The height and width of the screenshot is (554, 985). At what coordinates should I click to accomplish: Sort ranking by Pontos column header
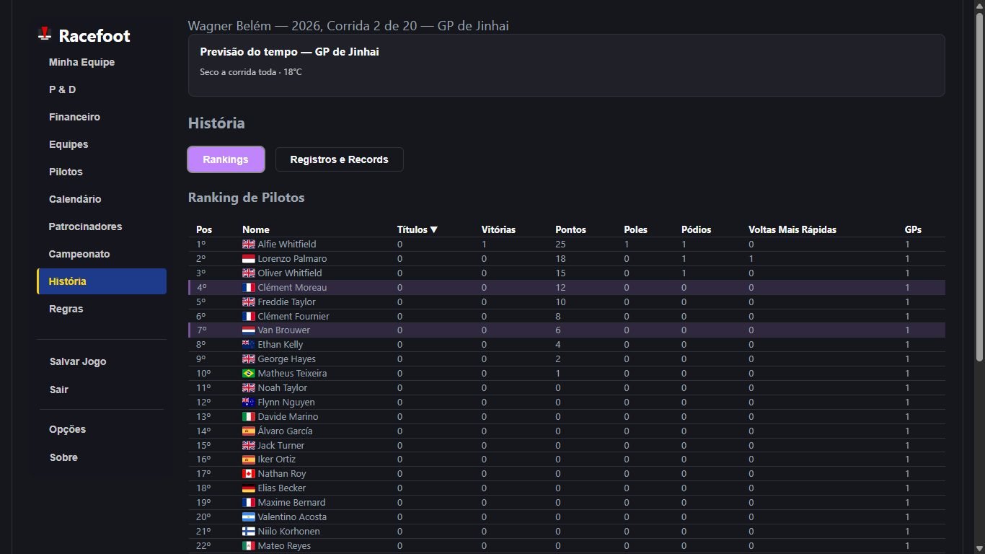coord(570,230)
